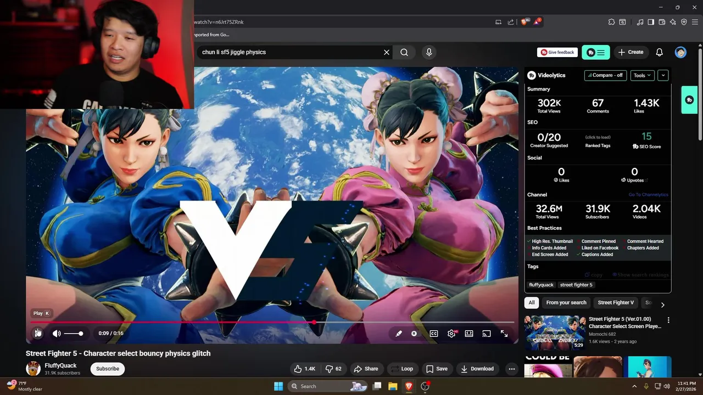
Task: Open the 'Street Fighter 5 (Ver.01.00)' video title
Action: 625,323
